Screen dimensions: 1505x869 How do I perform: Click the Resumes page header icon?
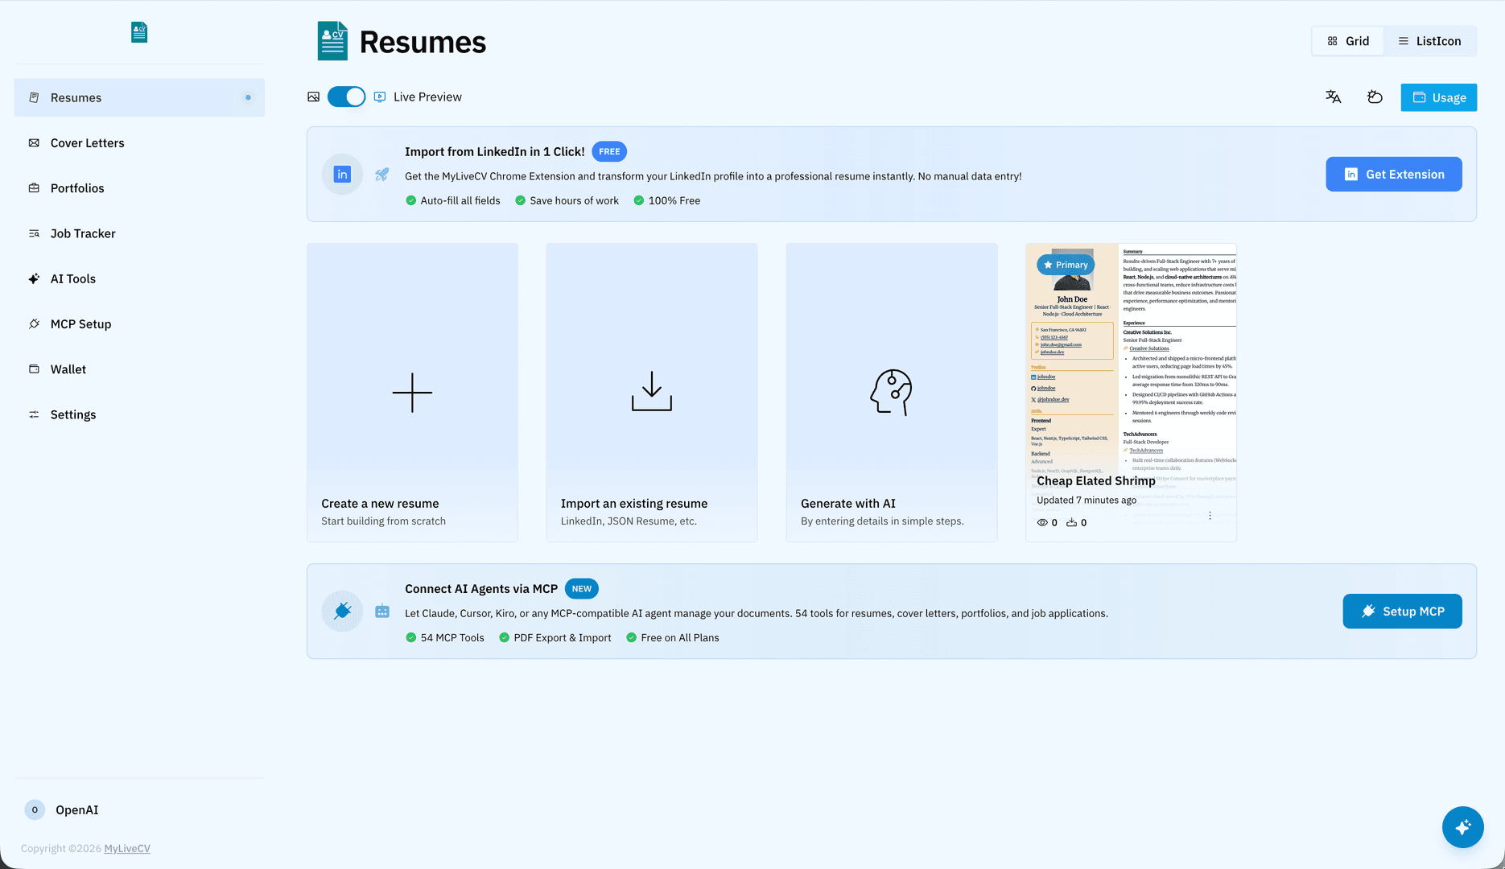click(332, 41)
